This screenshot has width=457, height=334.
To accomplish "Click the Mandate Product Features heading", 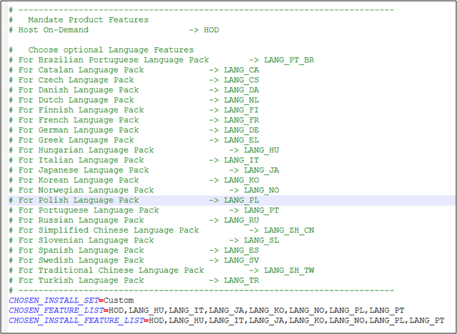I will pos(88,20).
